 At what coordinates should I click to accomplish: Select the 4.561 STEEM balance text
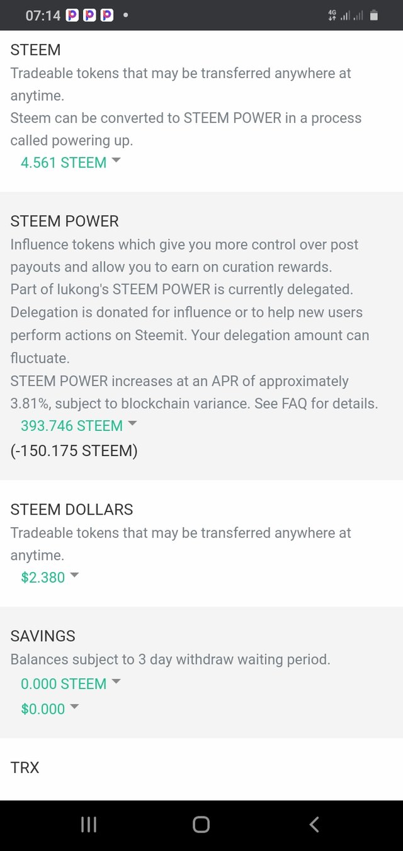[63, 162]
